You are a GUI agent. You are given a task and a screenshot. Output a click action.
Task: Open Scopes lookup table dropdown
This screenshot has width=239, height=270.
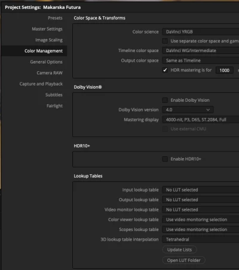coord(201,229)
